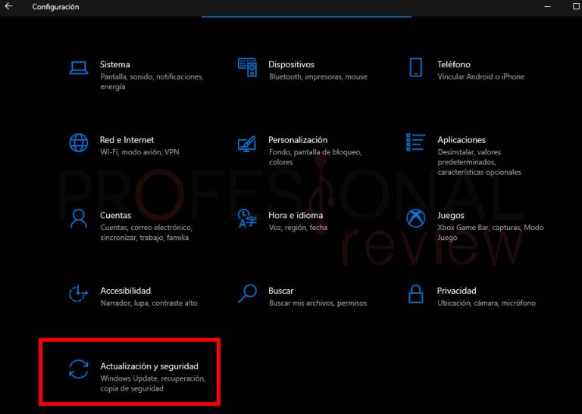Open the Teléfono settings title
This screenshot has height=414, width=582.
click(454, 64)
